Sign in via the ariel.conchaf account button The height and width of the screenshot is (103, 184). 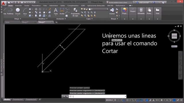(x=144, y=3)
